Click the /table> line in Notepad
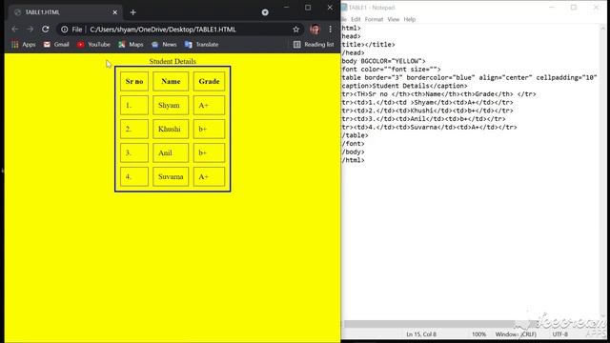610x343 pixels. coord(355,135)
